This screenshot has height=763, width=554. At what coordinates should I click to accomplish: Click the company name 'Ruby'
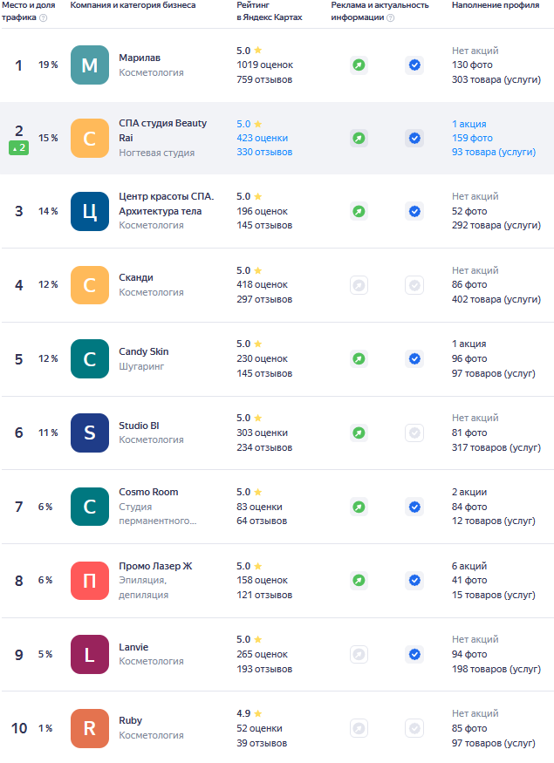131,720
